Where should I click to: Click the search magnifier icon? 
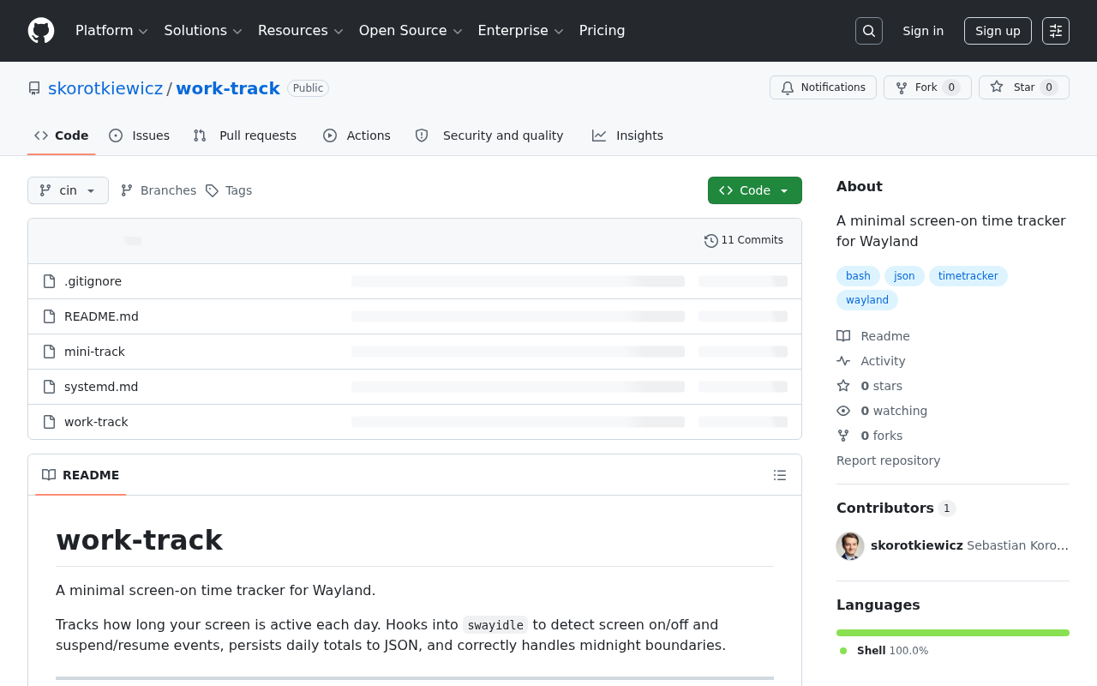click(869, 31)
